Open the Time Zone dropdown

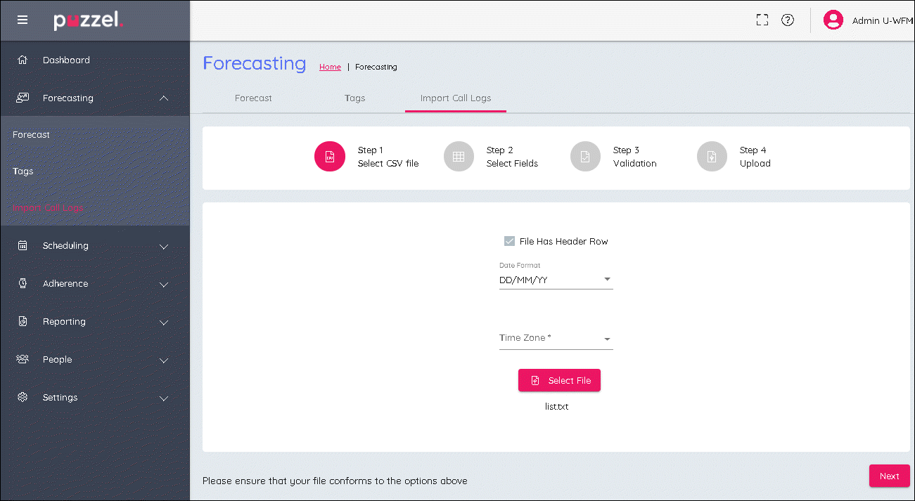[x=556, y=339]
